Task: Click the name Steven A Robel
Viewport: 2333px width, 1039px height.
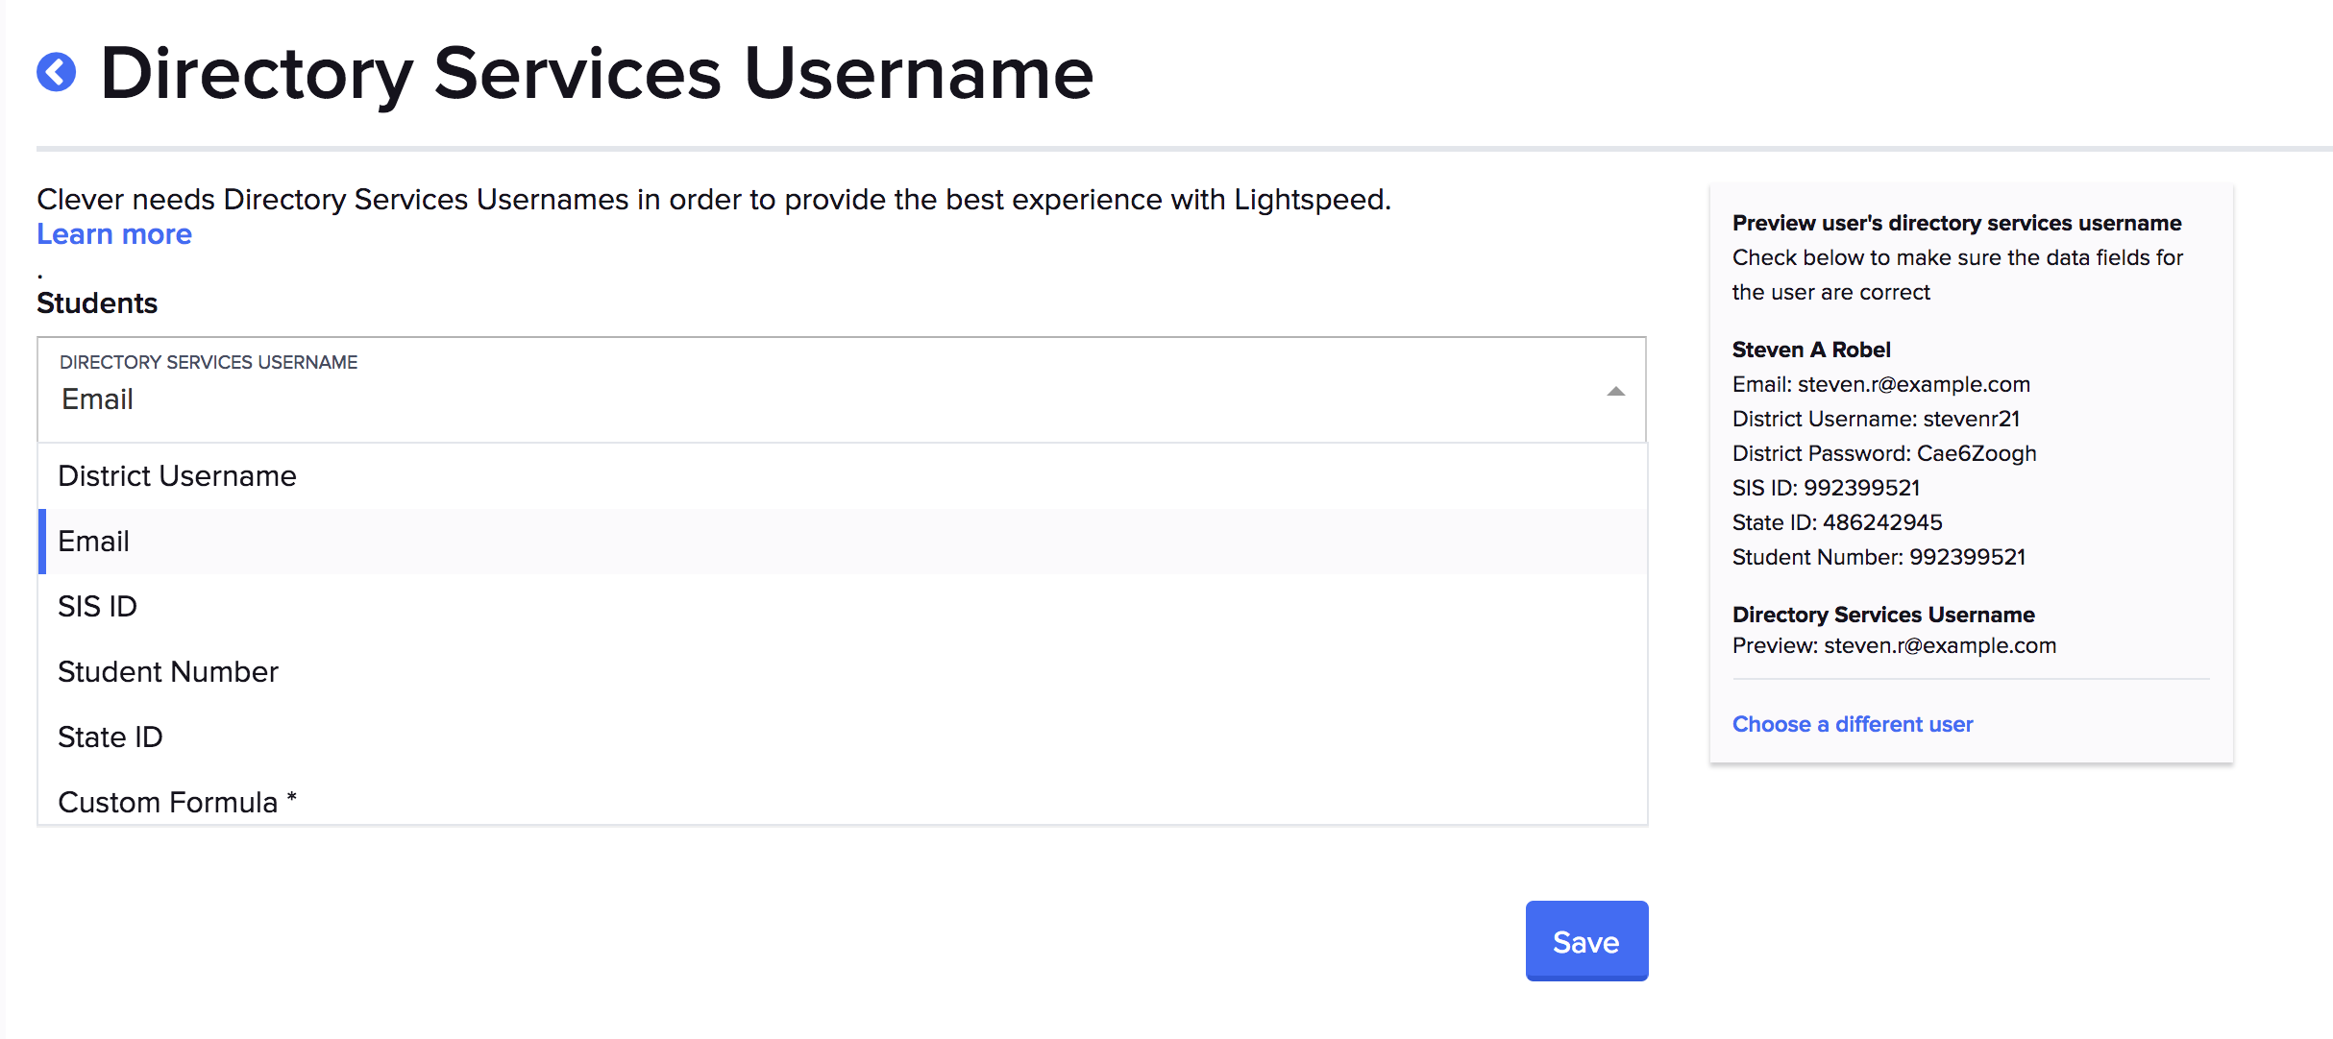Action: (x=1811, y=350)
